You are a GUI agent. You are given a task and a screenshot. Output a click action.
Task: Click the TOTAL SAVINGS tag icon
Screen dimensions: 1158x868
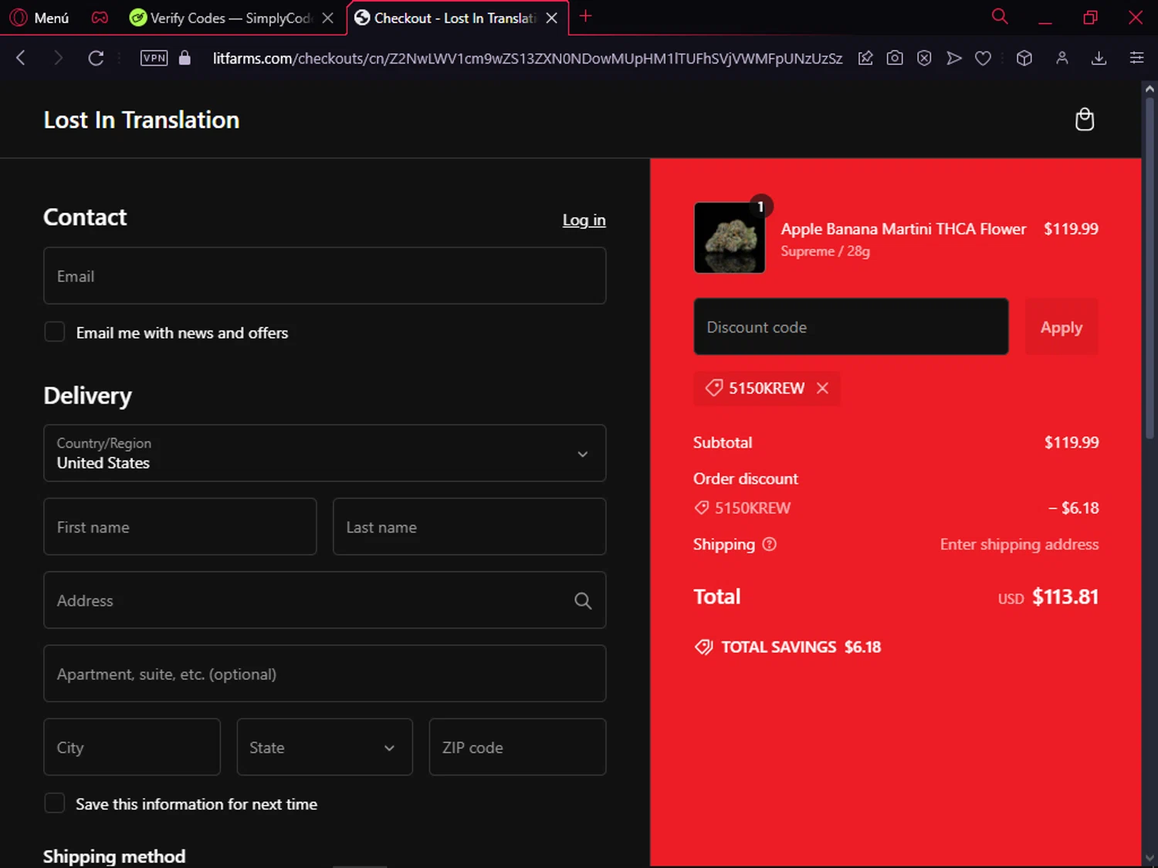pyautogui.click(x=703, y=647)
